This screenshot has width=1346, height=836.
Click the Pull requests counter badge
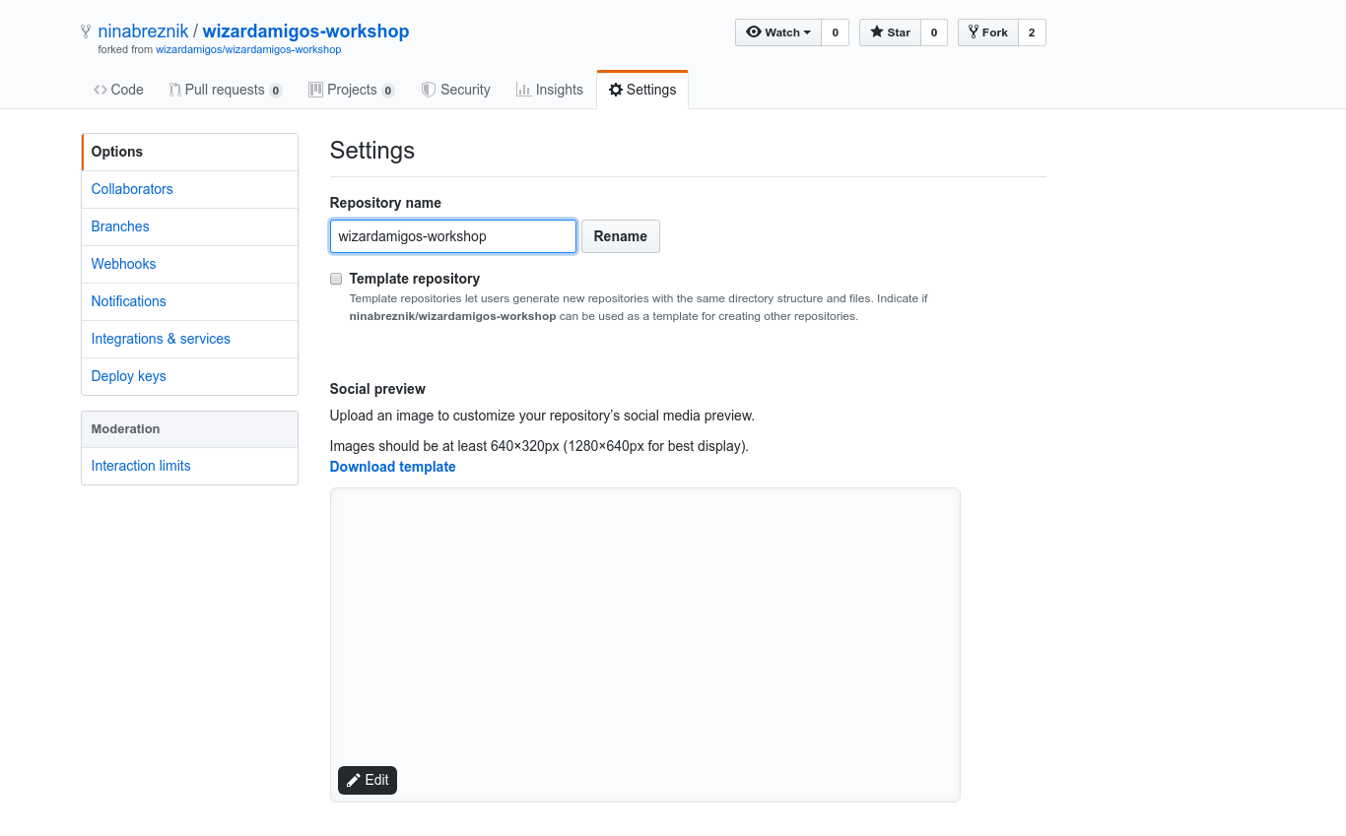(x=276, y=91)
